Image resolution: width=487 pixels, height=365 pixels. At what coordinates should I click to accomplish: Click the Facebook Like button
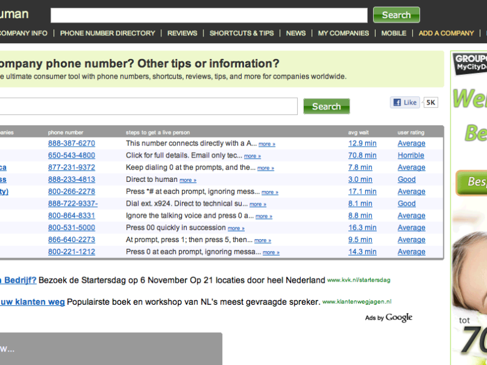click(405, 102)
